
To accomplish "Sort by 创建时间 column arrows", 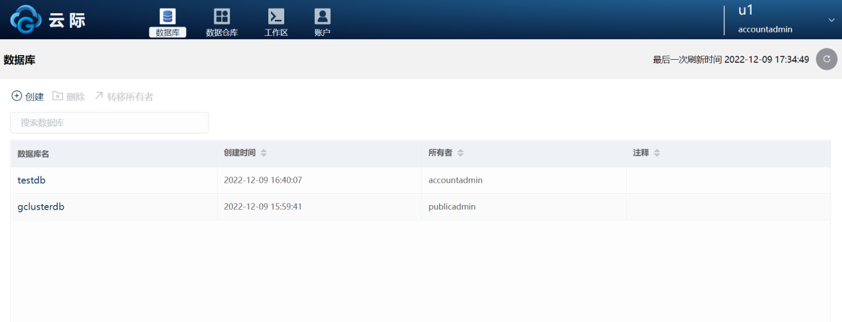I will click(x=264, y=153).
